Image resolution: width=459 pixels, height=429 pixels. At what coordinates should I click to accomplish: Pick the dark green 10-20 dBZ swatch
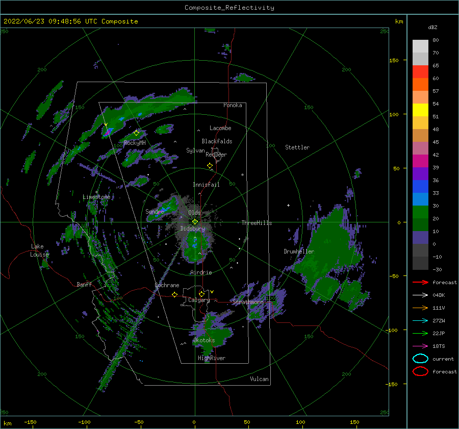(420, 224)
